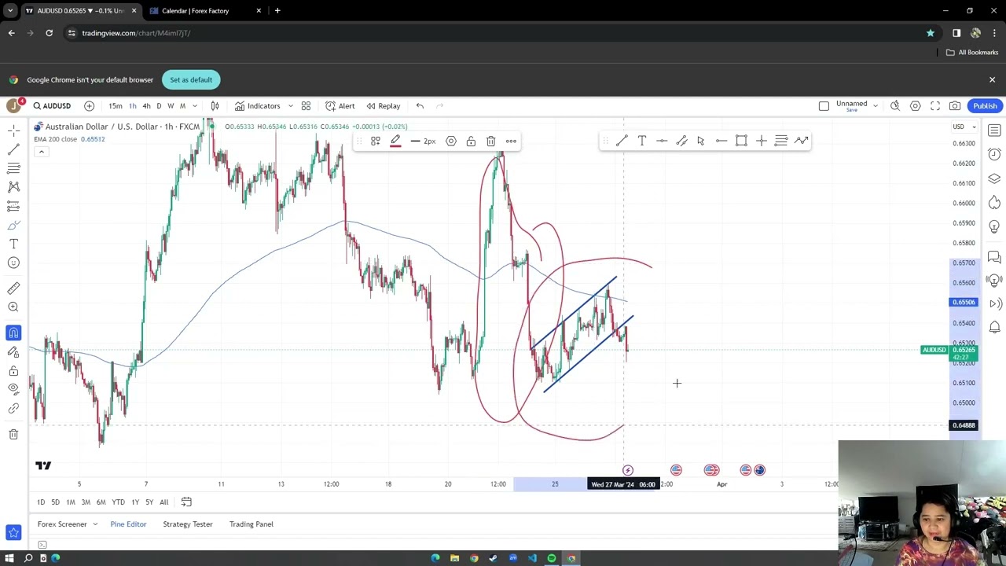Take a chart snapshot camera icon
Screen dimensions: 1006x566
click(955, 106)
